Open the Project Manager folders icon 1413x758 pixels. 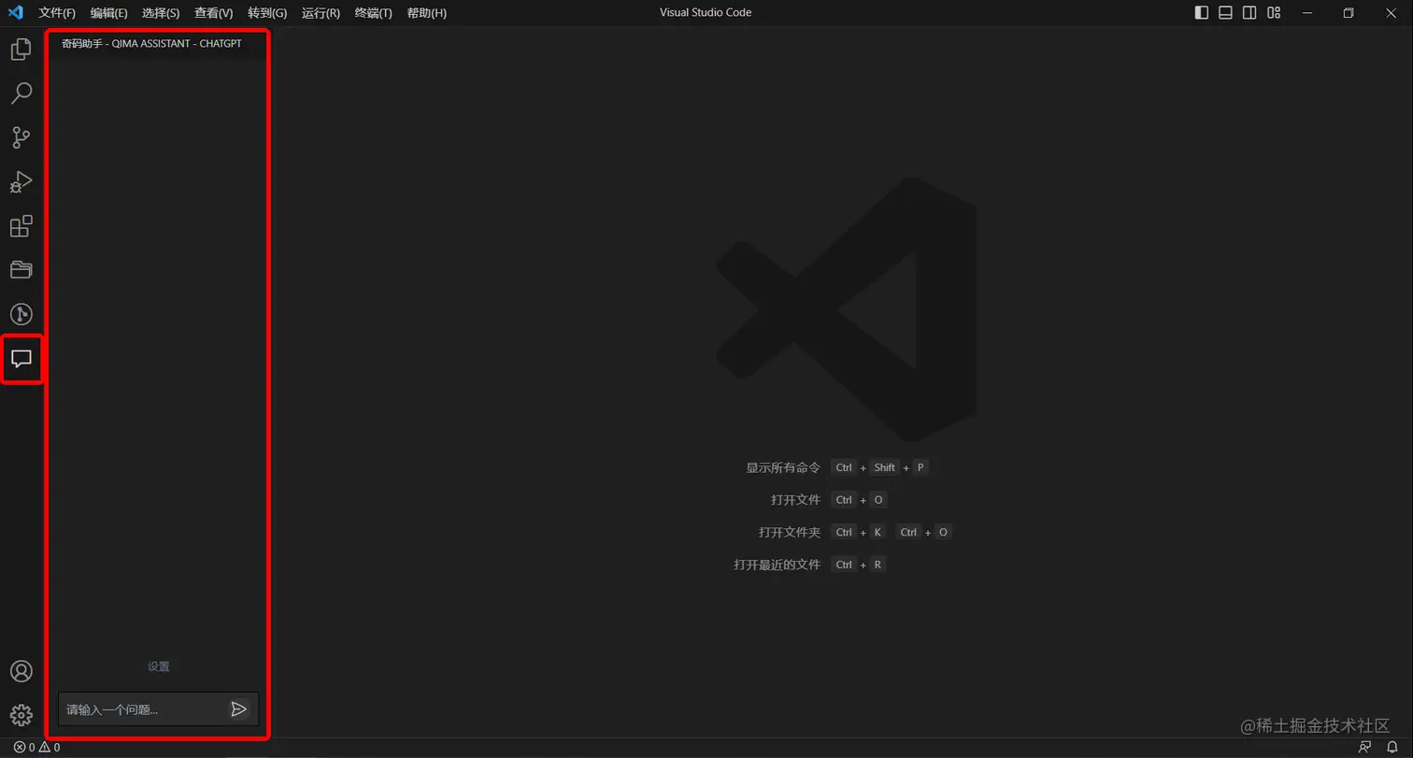[x=21, y=270]
